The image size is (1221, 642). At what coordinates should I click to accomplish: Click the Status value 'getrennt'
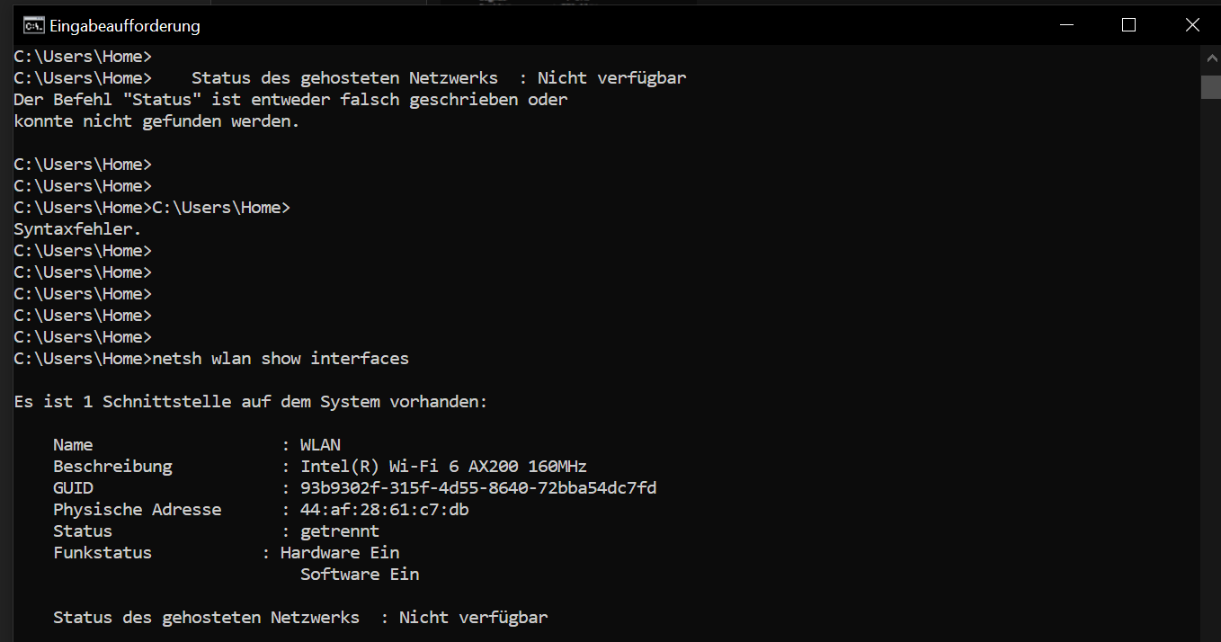click(x=340, y=531)
